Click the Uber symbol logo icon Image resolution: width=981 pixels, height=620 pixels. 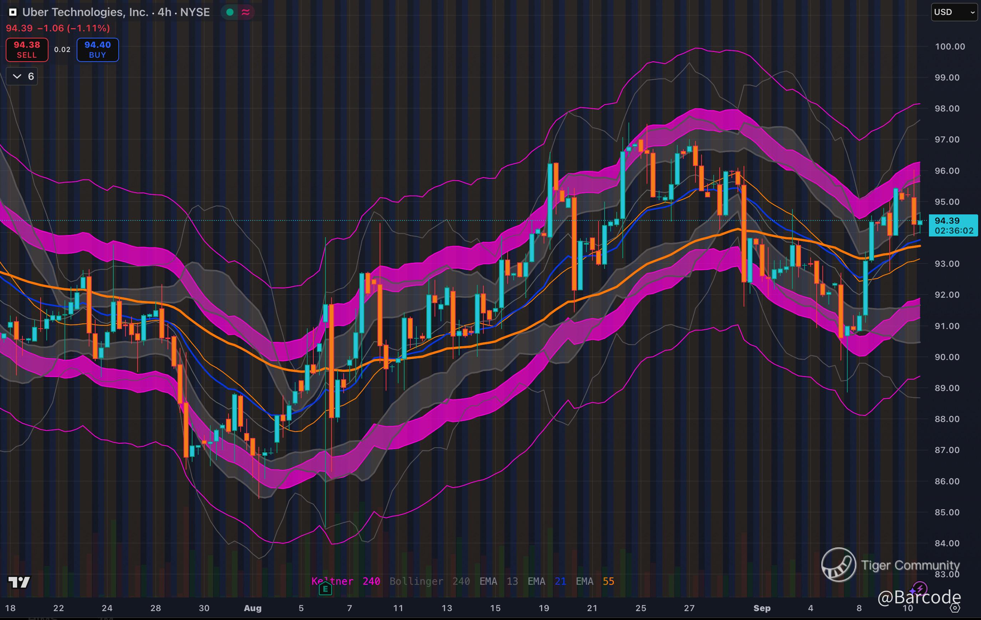12,12
